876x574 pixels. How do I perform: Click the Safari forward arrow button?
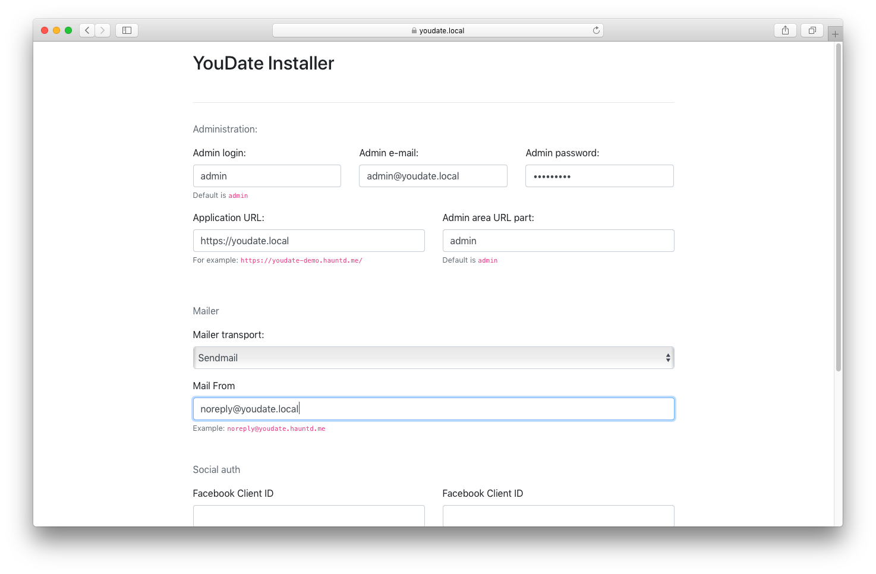click(102, 30)
